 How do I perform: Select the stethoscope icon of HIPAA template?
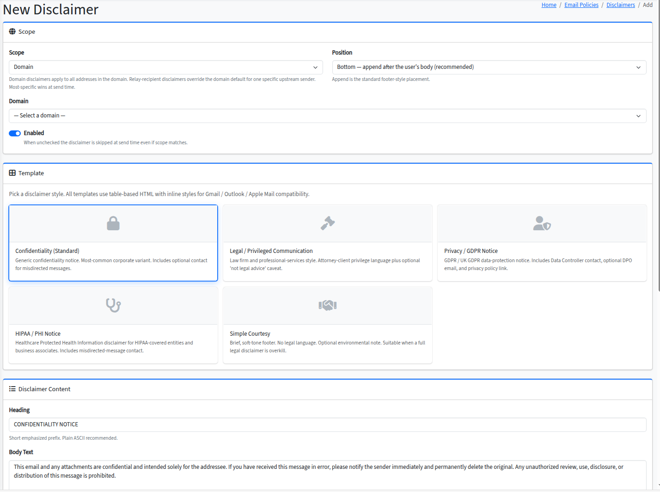pyautogui.click(x=113, y=305)
